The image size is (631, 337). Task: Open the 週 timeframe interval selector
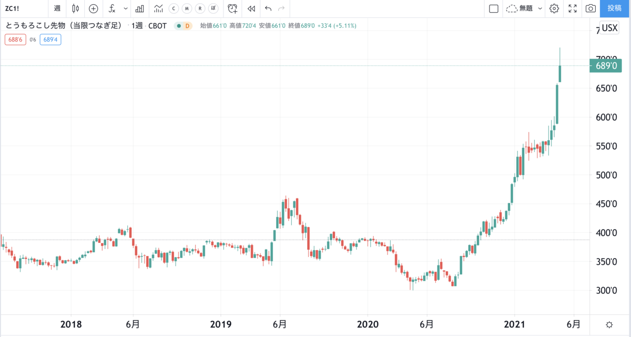(57, 8)
